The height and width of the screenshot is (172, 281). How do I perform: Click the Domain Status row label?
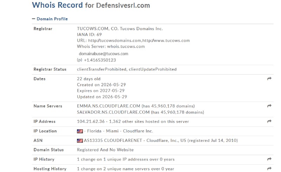(48, 150)
